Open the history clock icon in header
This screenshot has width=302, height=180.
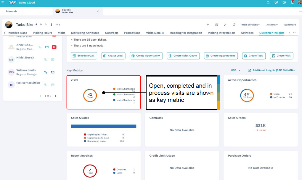tap(284, 2)
